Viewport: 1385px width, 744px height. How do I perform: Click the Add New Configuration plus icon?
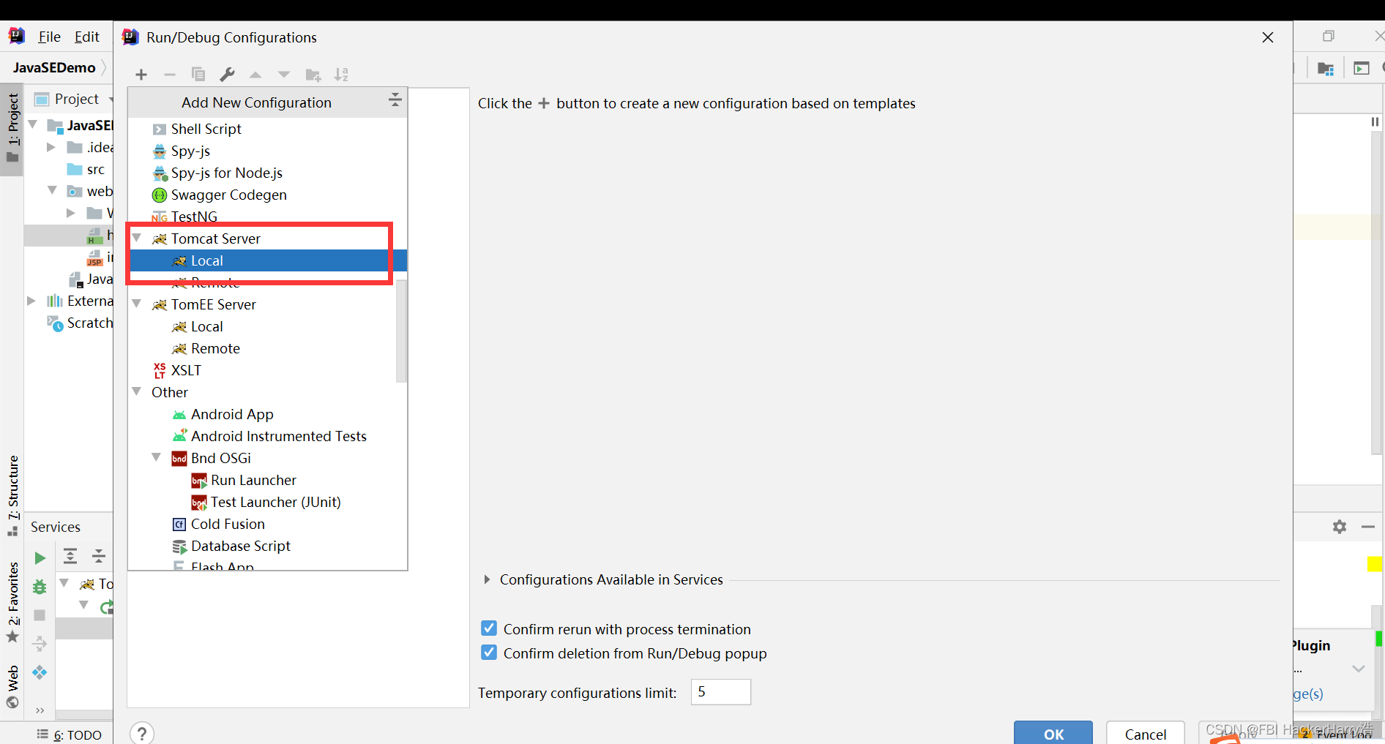pyautogui.click(x=141, y=75)
